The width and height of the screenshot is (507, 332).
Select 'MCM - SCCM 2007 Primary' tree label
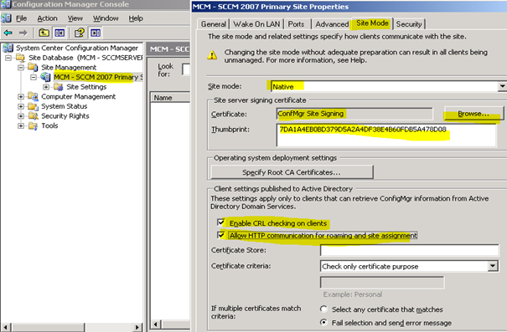98,77
